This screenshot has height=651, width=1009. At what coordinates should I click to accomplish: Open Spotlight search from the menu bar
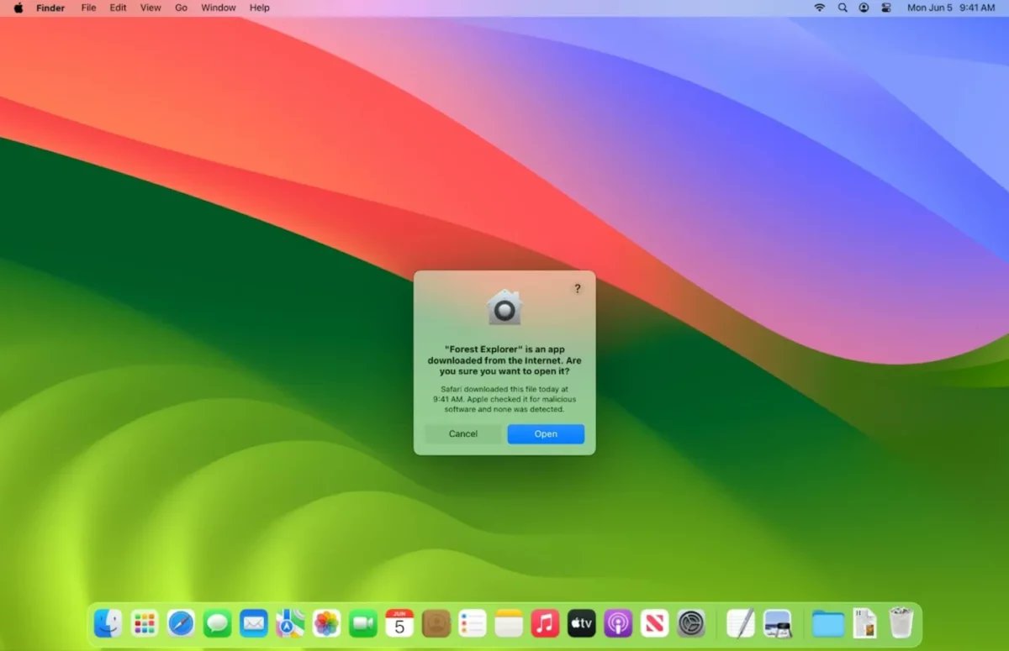pyautogui.click(x=842, y=8)
